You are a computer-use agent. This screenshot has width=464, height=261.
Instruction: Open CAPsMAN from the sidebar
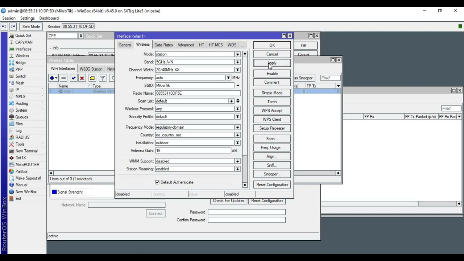tap(24, 42)
